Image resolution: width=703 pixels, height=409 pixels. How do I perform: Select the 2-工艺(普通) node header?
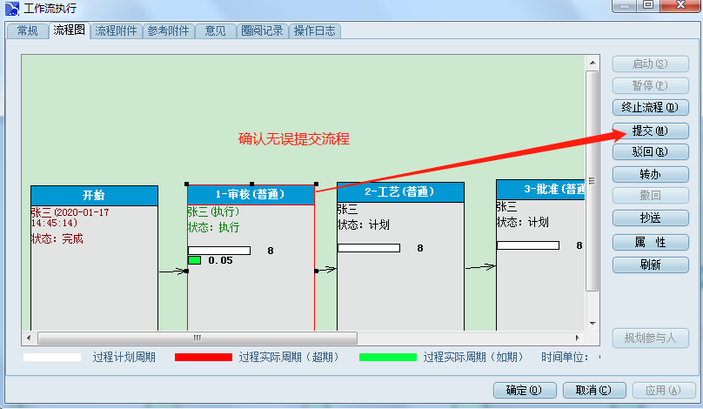pos(400,192)
